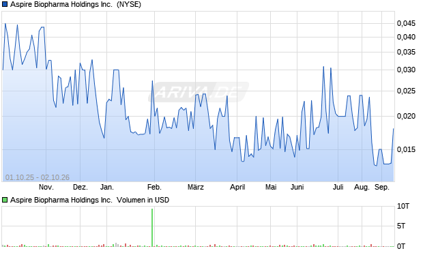Image resolution: width=423 pixels, height=253 pixels.
Task: Select the date range label 01.10.25 - 02.10.26
Action: point(38,177)
